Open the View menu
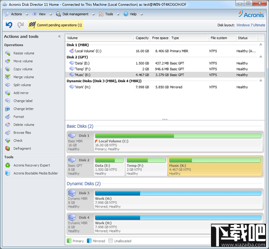The image size is (269, 249). point(42,14)
